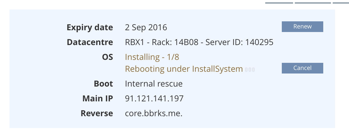Select the IP address 91.121.141.197
The image size is (349, 139).
coord(154,99)
